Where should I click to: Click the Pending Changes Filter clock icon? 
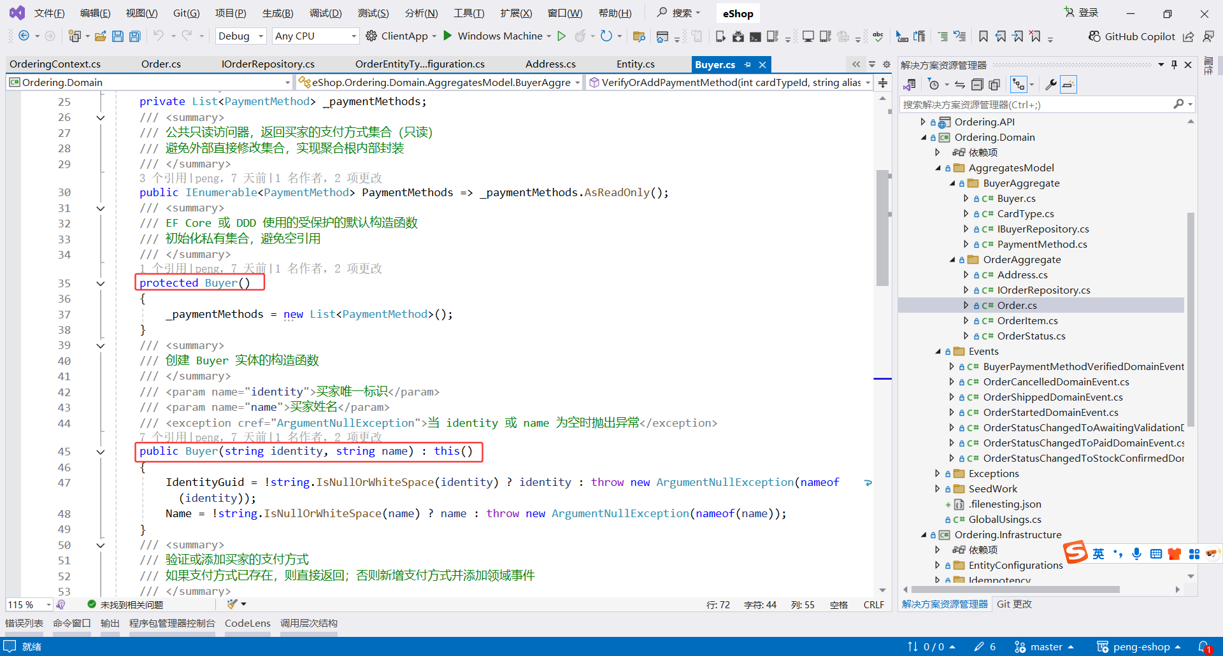pyautogui.click(x=934, y=84)
